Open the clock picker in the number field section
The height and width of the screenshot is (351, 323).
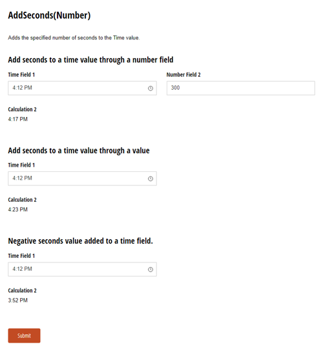point(151,88)
